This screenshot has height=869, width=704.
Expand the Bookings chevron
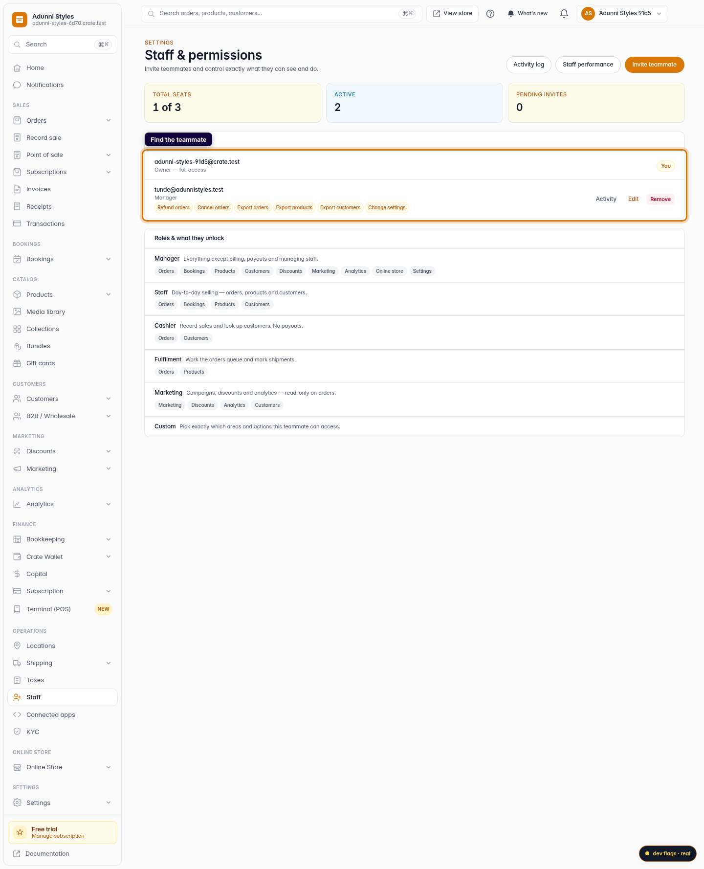point(109,259)
